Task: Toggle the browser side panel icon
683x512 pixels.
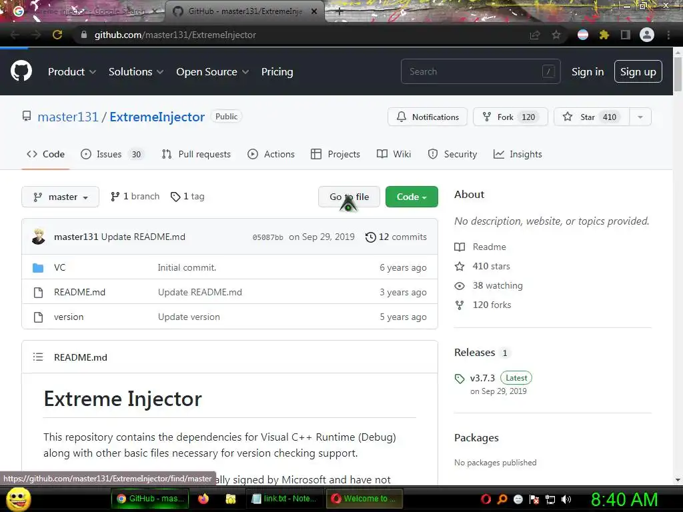Action: [x=626, y=35]
